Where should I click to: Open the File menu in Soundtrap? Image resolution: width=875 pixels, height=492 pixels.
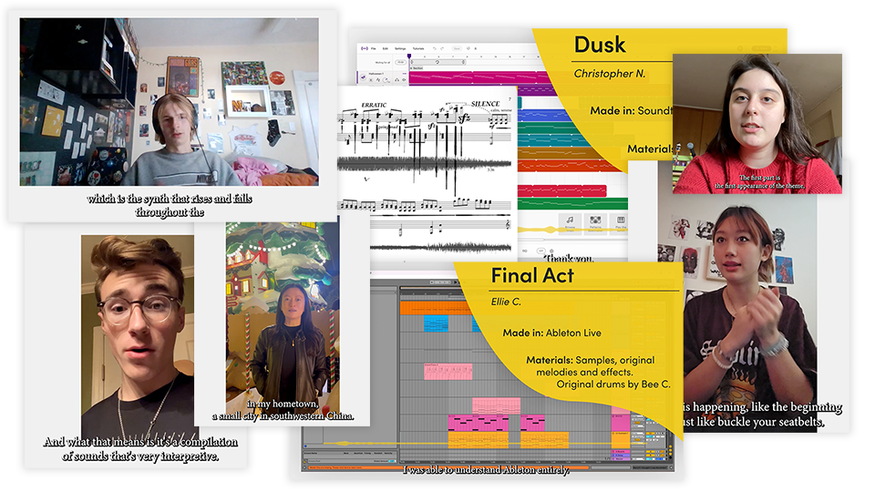pyautogui.click(x=374, y=48)
